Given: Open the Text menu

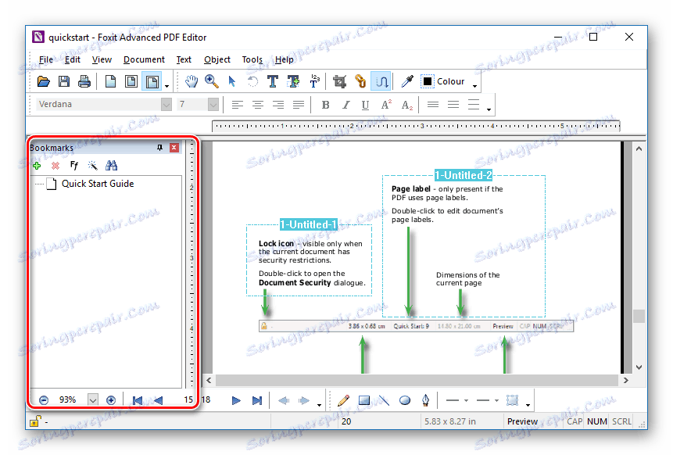Looking at the screenshot, I should [x=184, y=59].
